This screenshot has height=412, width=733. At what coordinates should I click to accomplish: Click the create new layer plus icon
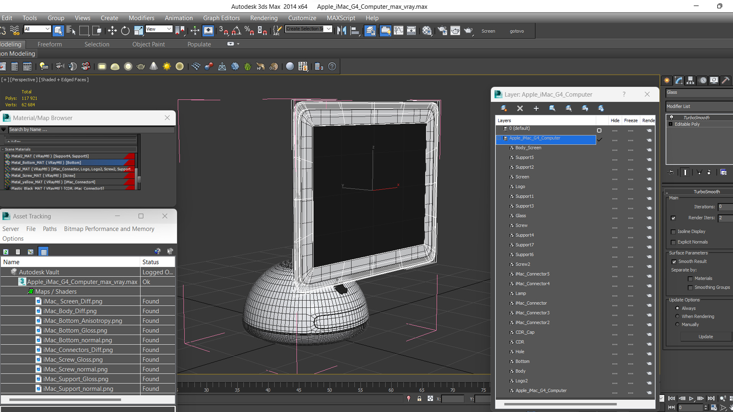point(536,108)
